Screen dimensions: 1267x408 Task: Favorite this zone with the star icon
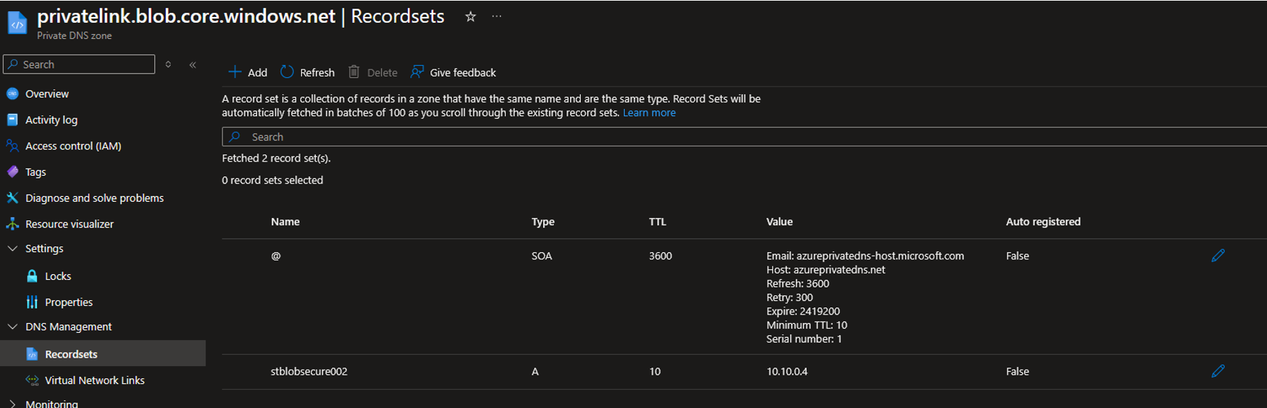(x=470, y=16)
